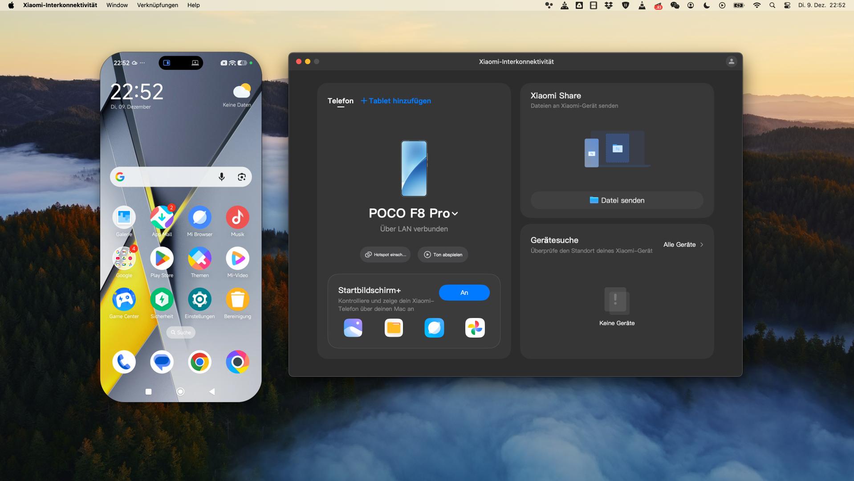Image resolution: width=854 pixels, height=481 pixels.
Task: Open the Google Photos shortcut under Startbildschirm+
Action: tap(475, 328)
